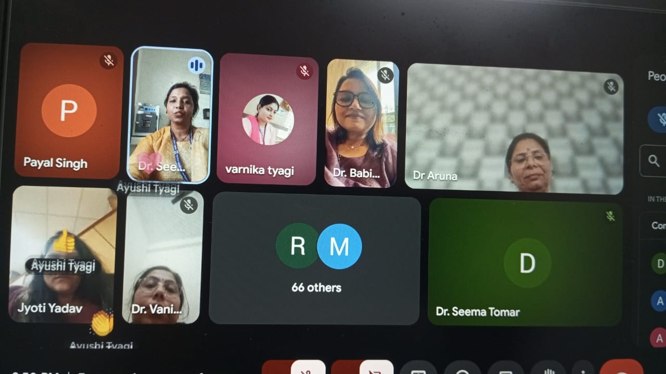Image resolution: width=666 pixels, height=374 pixels.
Task: Click the mute all button in People panel
Action: (659, 119)
